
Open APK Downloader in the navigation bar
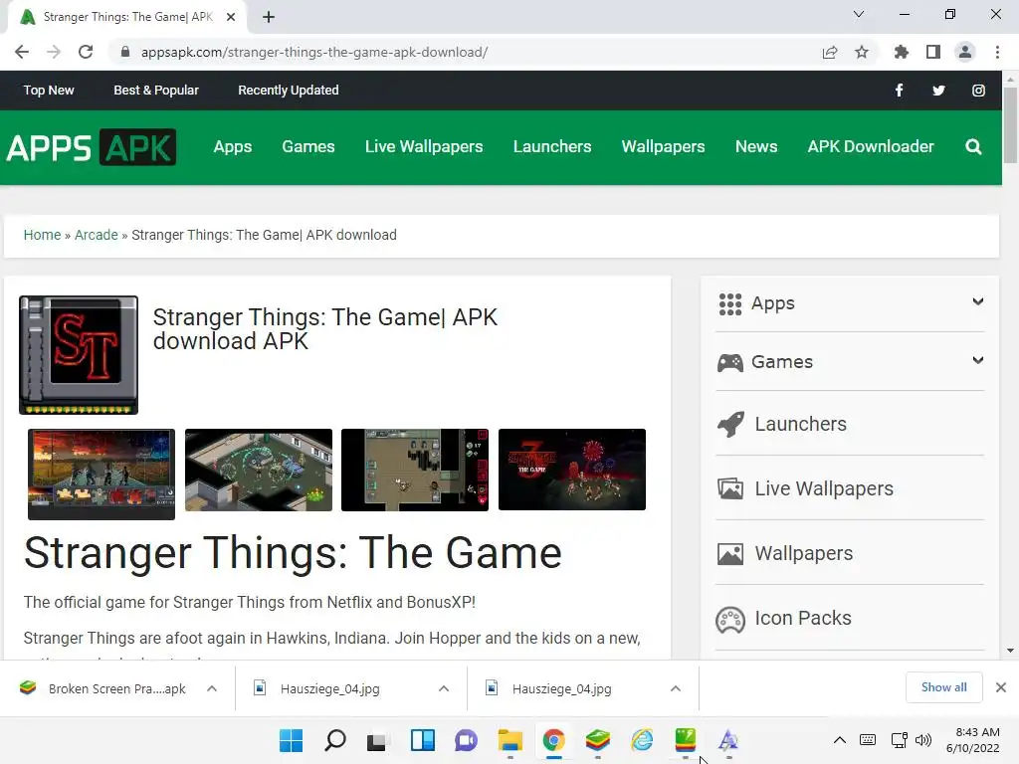pyautogui.click(x=870, y=147)
